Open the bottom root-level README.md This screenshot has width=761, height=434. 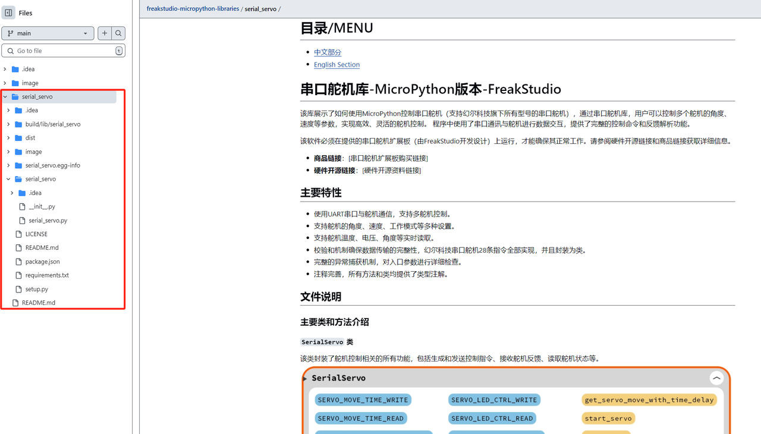pyautogui.click(x=39, y=303)
